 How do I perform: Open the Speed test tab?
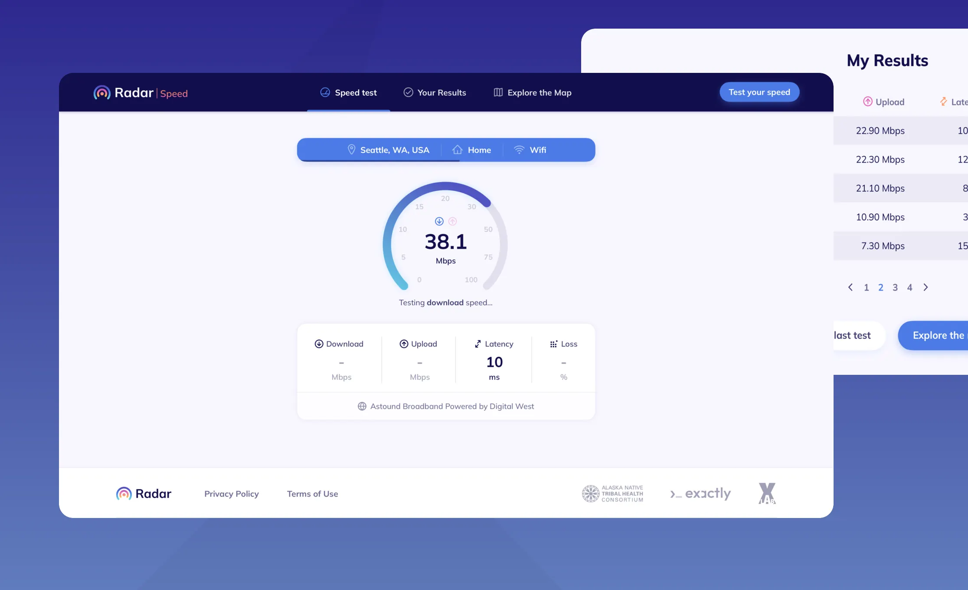pos(349,92)
